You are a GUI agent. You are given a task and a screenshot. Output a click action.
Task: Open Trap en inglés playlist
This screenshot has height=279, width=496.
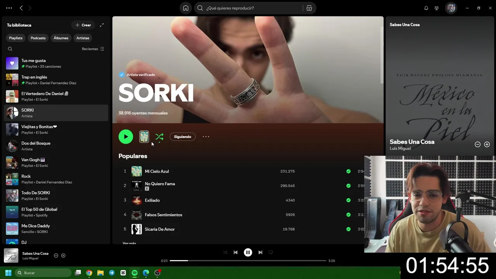pos(56,80)
